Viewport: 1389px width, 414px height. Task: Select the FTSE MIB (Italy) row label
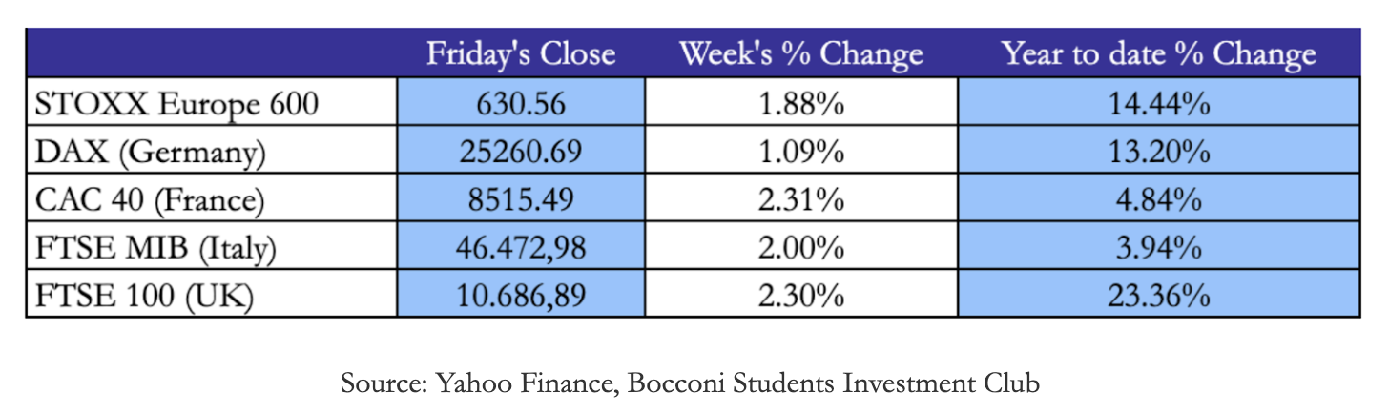point(155,248)
